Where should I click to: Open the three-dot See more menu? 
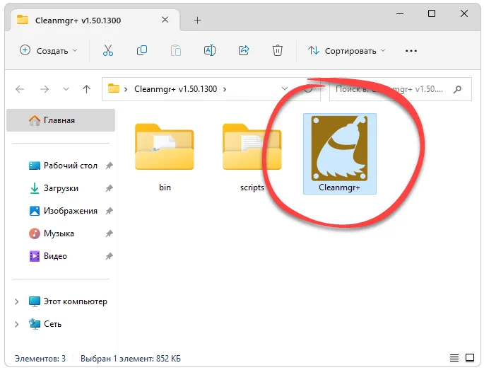click(411, 51)
